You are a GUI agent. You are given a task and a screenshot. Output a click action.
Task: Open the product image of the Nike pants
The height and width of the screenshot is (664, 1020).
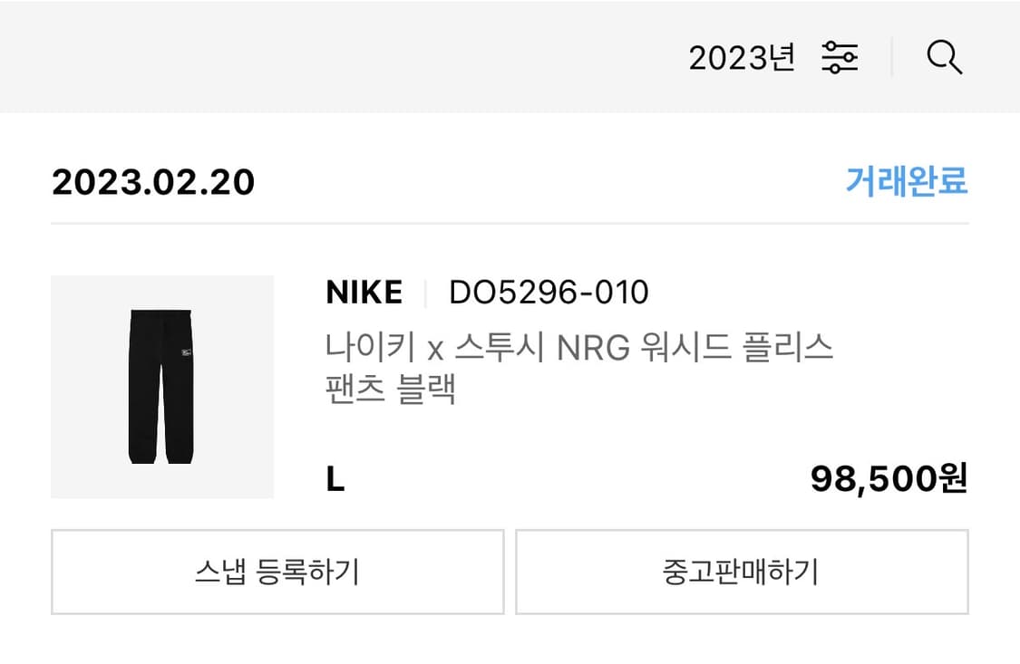162,386
